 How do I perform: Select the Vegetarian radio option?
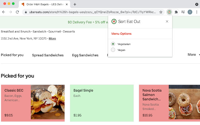113,44
